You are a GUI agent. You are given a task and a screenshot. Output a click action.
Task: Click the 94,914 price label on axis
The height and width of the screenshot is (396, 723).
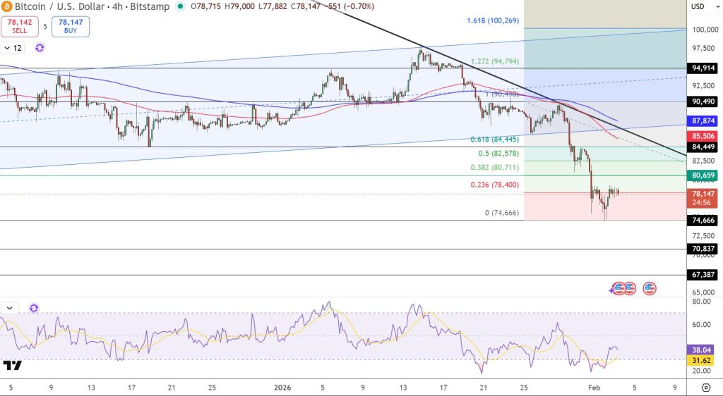705,68
